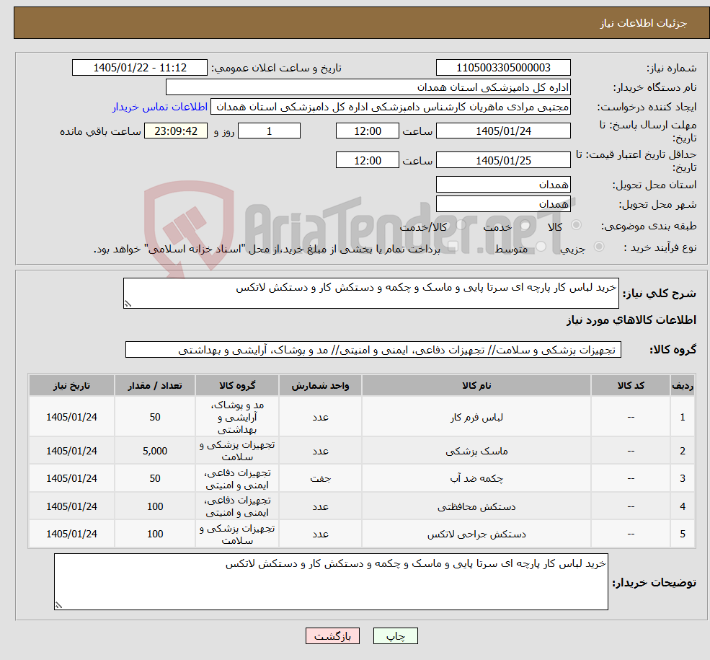Click the price validity date 1405/01/25 field
The height and width of the screenshot is (660, 710).
click(503, 160)
